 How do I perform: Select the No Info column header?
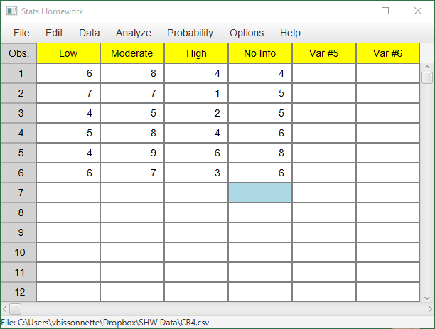coord(260,53)
